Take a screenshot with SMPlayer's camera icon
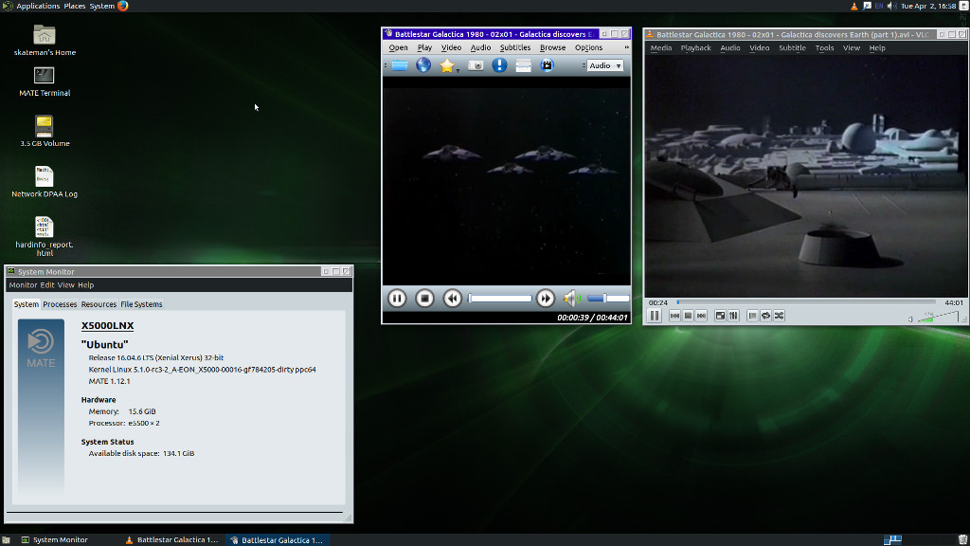The height and width of the screenshot is (546, 970). click(x=476, y=65)
